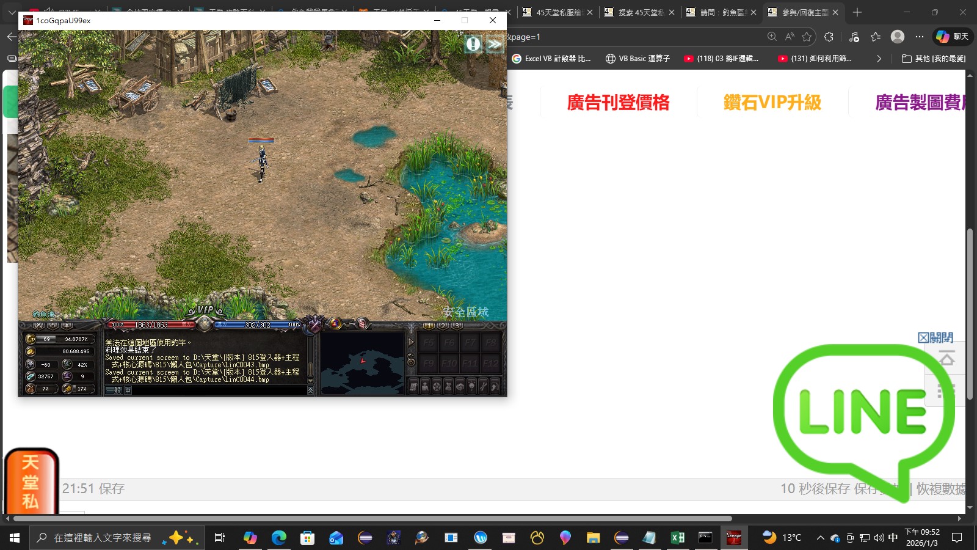
Task: Open Task View on the taskbar
Action: 220,538
